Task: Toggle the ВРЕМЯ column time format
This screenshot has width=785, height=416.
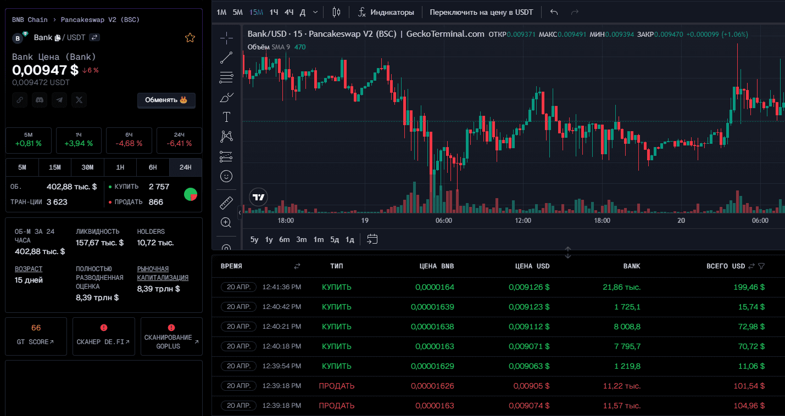Action: click(297, 266)
